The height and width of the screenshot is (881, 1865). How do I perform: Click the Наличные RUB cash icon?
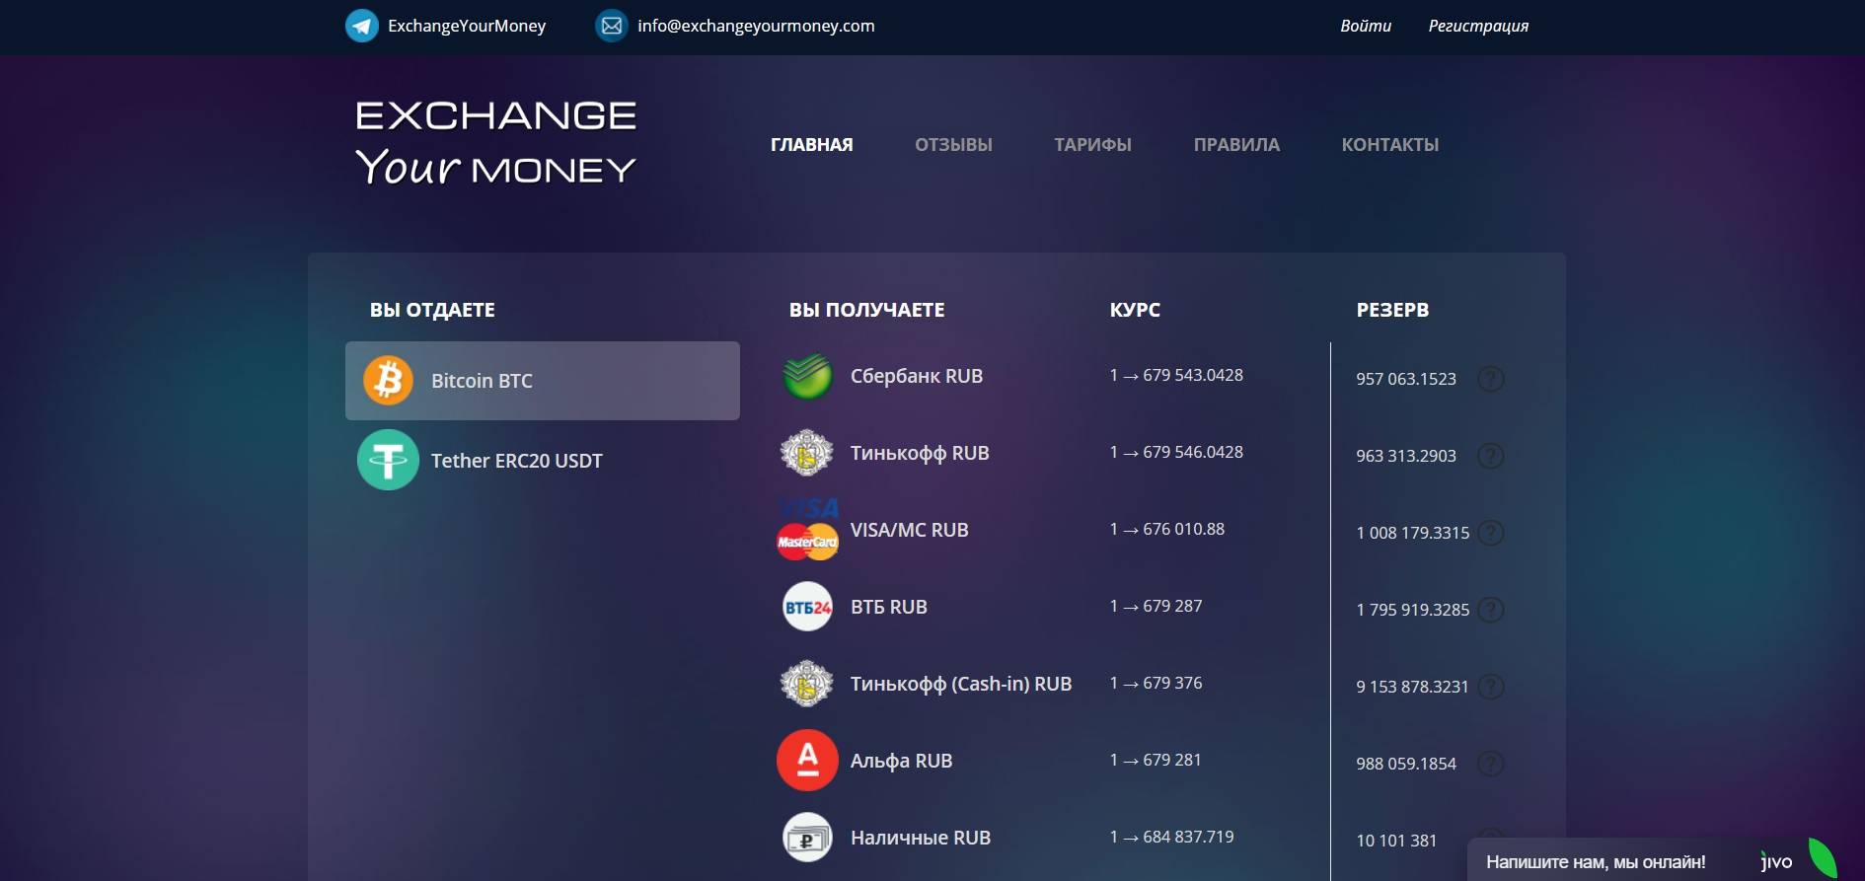pos(807,838)
